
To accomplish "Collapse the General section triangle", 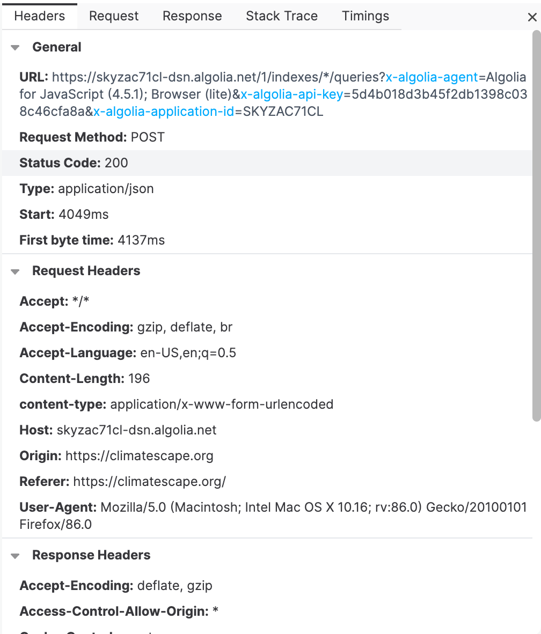I will coord(16,48).
